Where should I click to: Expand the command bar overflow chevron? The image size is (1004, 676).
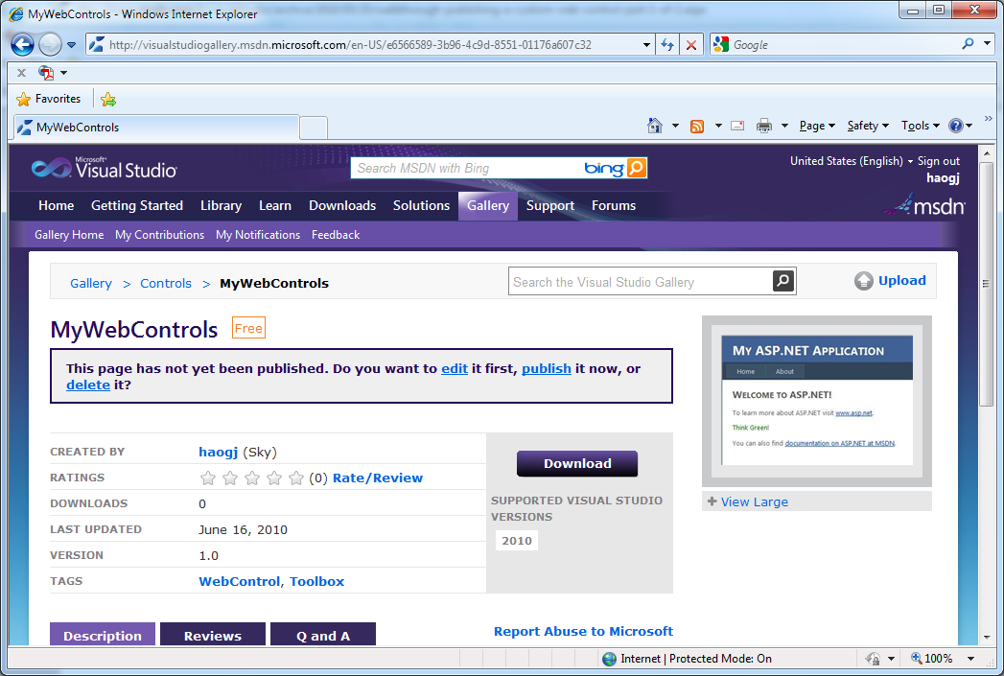click(x=989, y=119)
